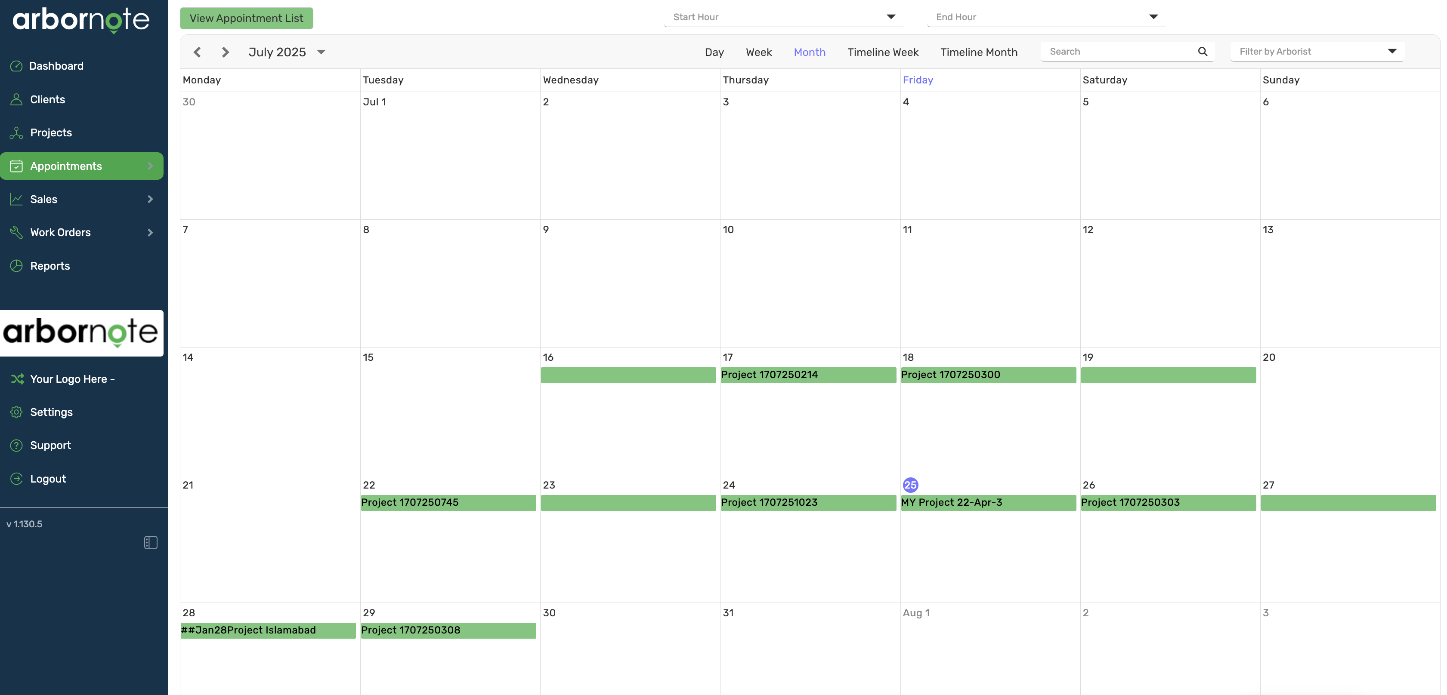Screen dimensions: 1447x695
Task: Select the Reports pie chart icon
Action: [x=16, y=265]
